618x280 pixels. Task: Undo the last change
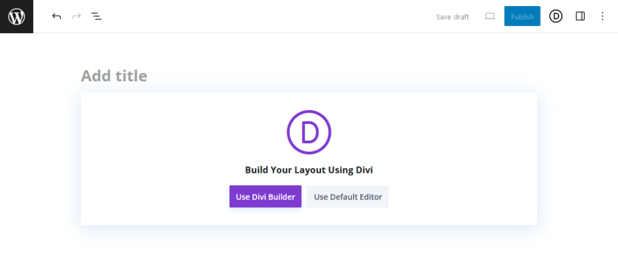(x=56, y=16)
